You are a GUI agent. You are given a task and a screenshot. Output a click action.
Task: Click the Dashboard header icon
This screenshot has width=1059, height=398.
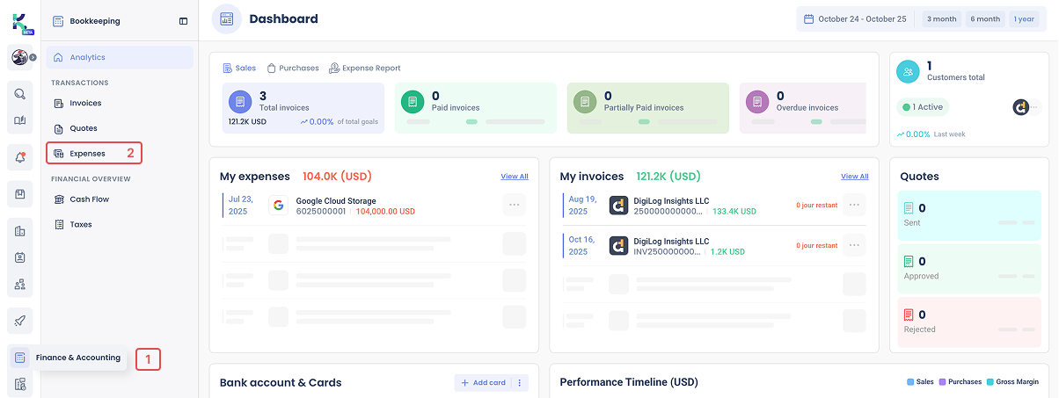coord(227,18)
